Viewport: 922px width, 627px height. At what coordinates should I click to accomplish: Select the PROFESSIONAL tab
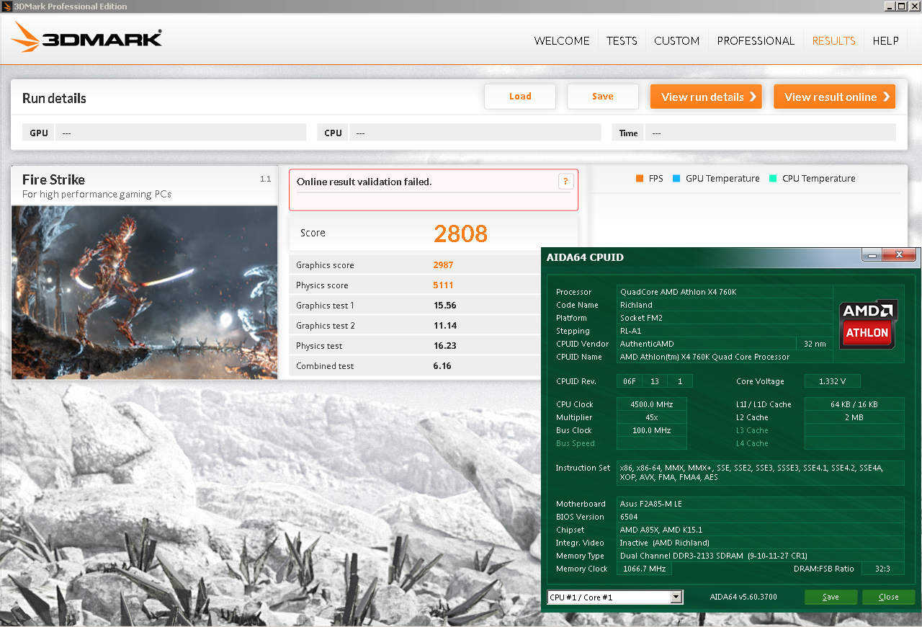[756, 41]
